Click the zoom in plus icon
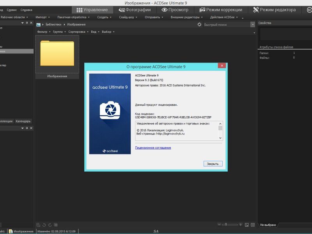The image size is (312, 234). (x=241, y=225)
